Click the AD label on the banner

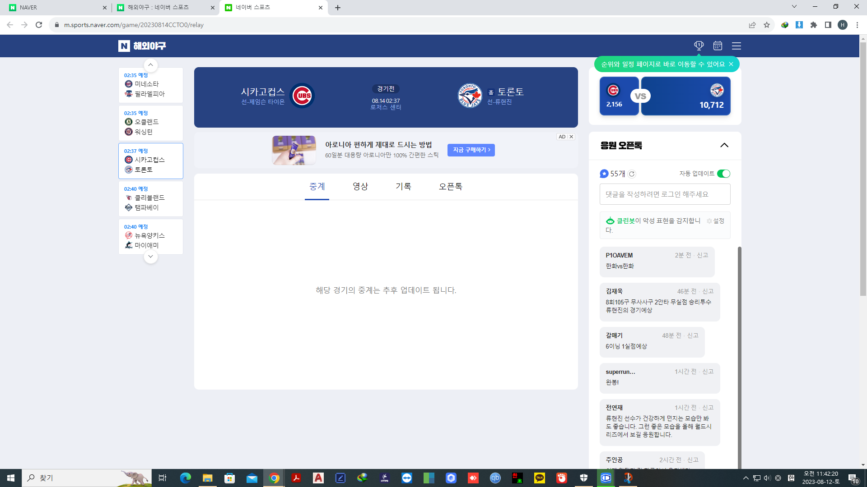(562, 137)
